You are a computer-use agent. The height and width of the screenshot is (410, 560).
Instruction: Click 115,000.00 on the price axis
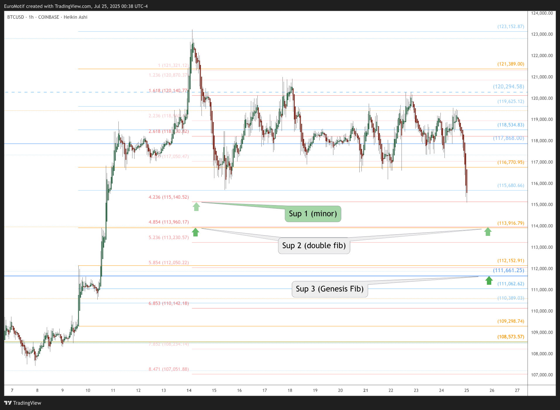coord(542,205)
